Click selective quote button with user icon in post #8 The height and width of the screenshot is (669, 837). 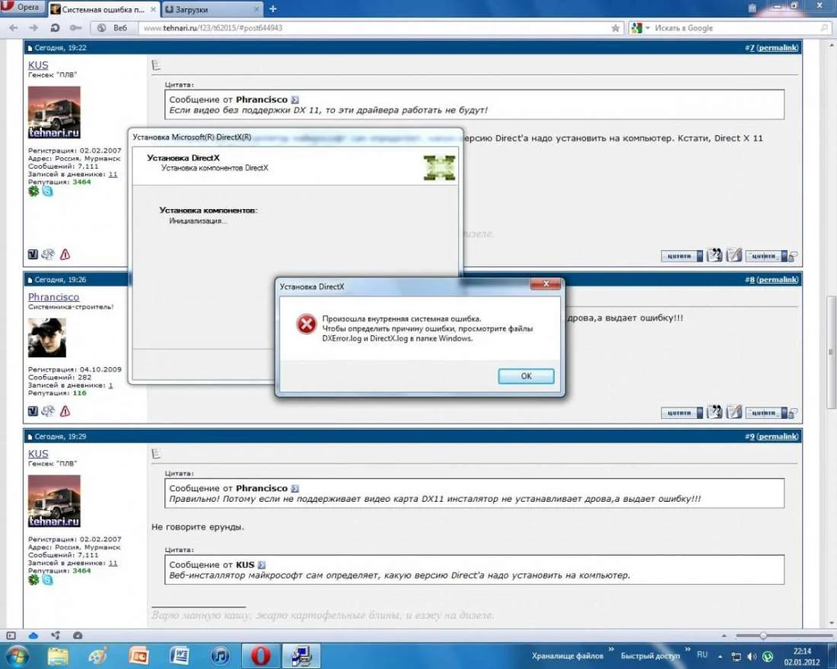tap(772, 412)
